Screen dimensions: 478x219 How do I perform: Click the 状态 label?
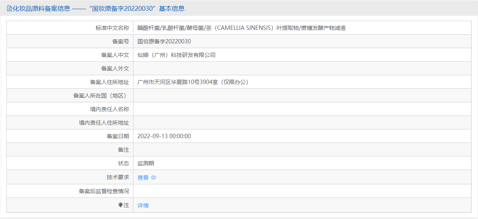pyautogui.click(x=123, y=163)
